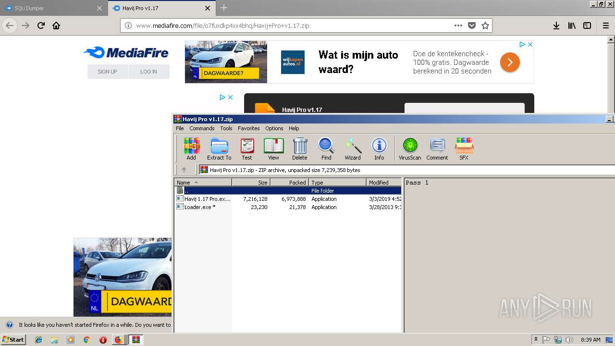This screenshot has width=615, height=346.
Task: Launch the Wizard wand tool
Action: [353, 148]
